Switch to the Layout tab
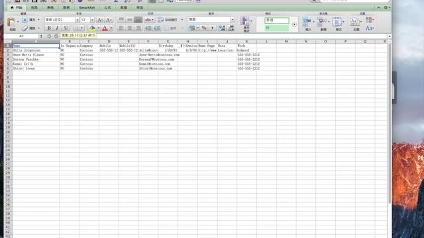 click(x=34, y=7)
